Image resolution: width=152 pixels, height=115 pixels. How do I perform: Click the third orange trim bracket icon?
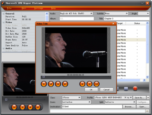[97, 84]
